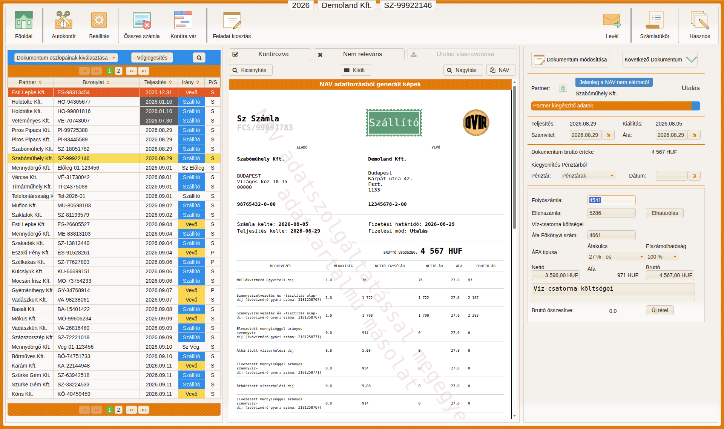
Task: Sort list by Bizonylat column
Action: 97,82
